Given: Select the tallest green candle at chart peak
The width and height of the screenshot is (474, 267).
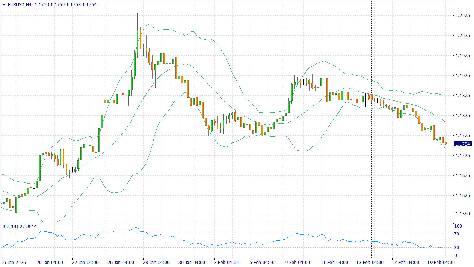Looking at the screenshot, I should [x=137, y=42].
